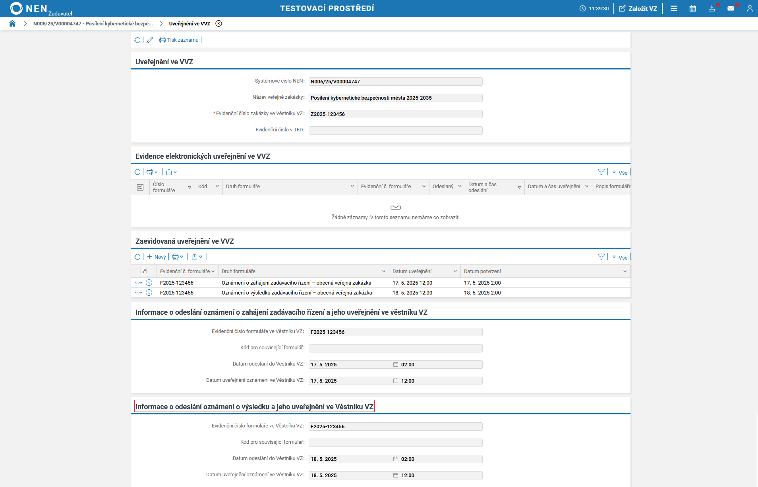Open the hamburger menu in header
758x487 pixels.
[x=674, y=8]
